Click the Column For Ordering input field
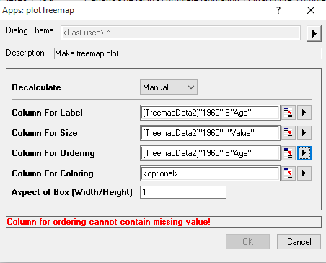 point(210,153)
